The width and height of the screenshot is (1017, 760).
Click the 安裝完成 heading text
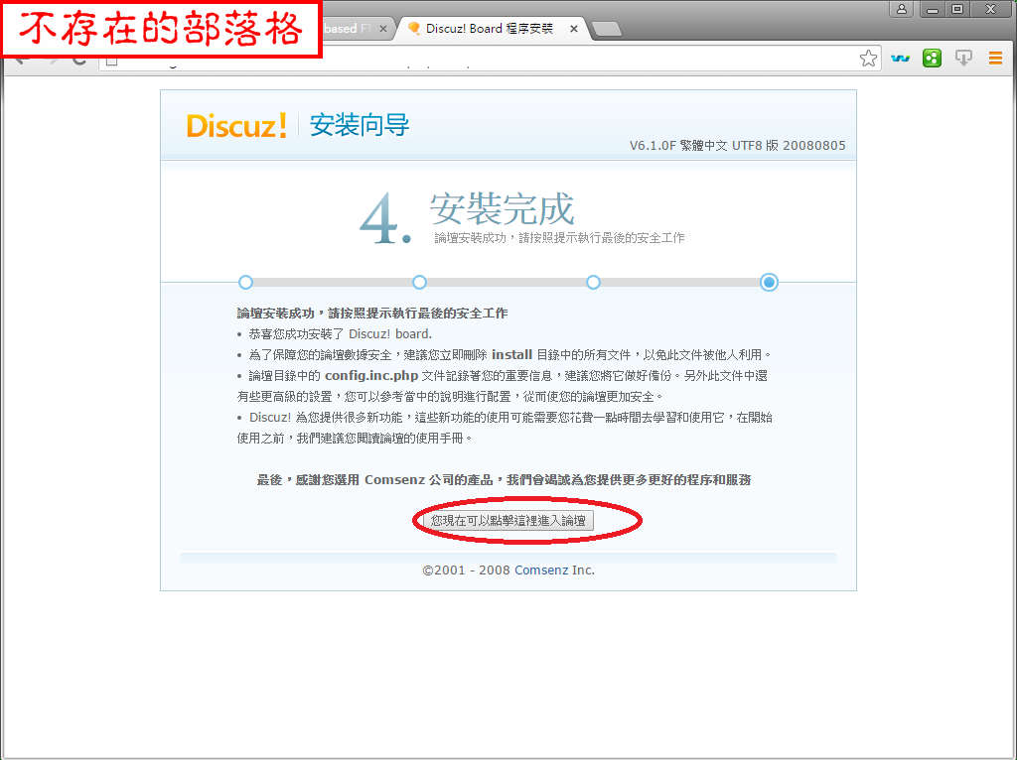(x=502, y=208)
